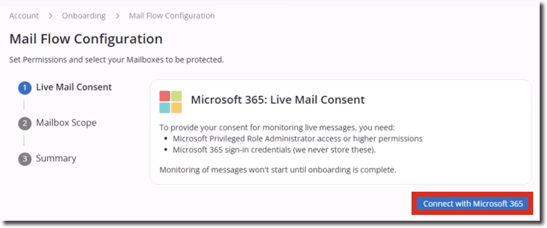The height and width of the screenshot is (228, 547).
Task: Open the Onboarding breadcrumb link
Action: (84, 16)
